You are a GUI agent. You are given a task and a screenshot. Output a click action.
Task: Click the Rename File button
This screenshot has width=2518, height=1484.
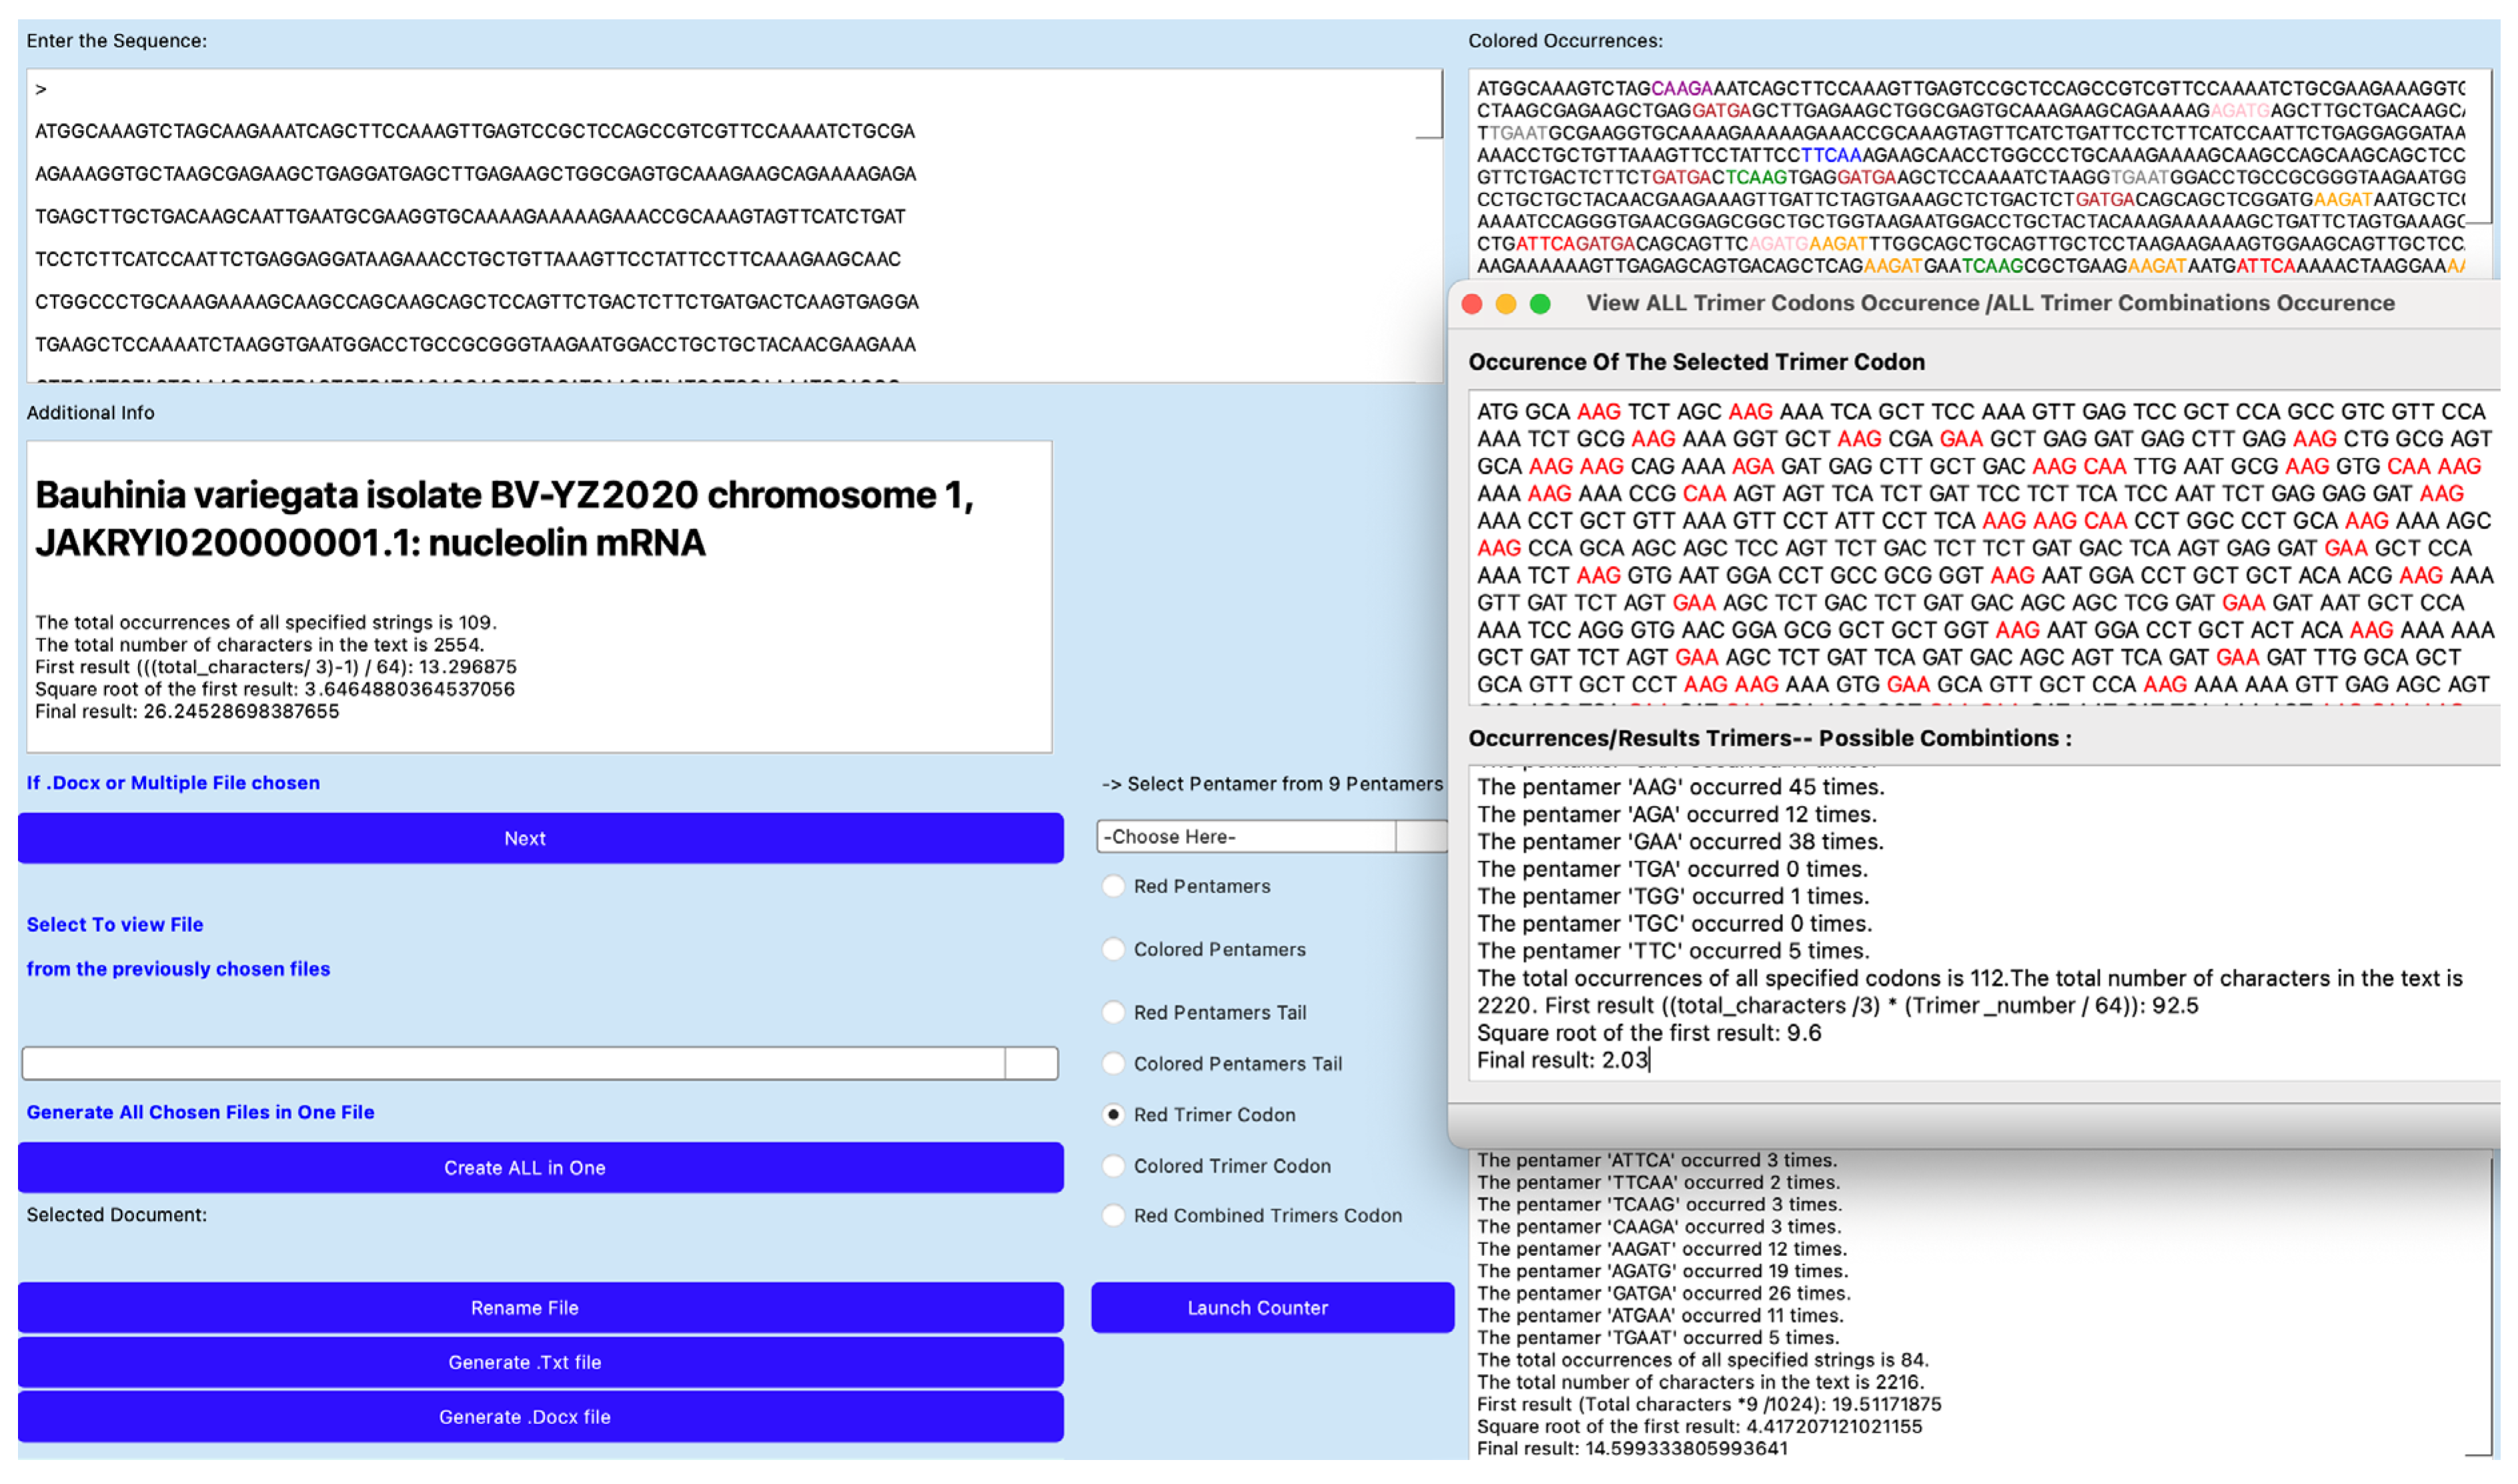click(x=524, y=1307)
